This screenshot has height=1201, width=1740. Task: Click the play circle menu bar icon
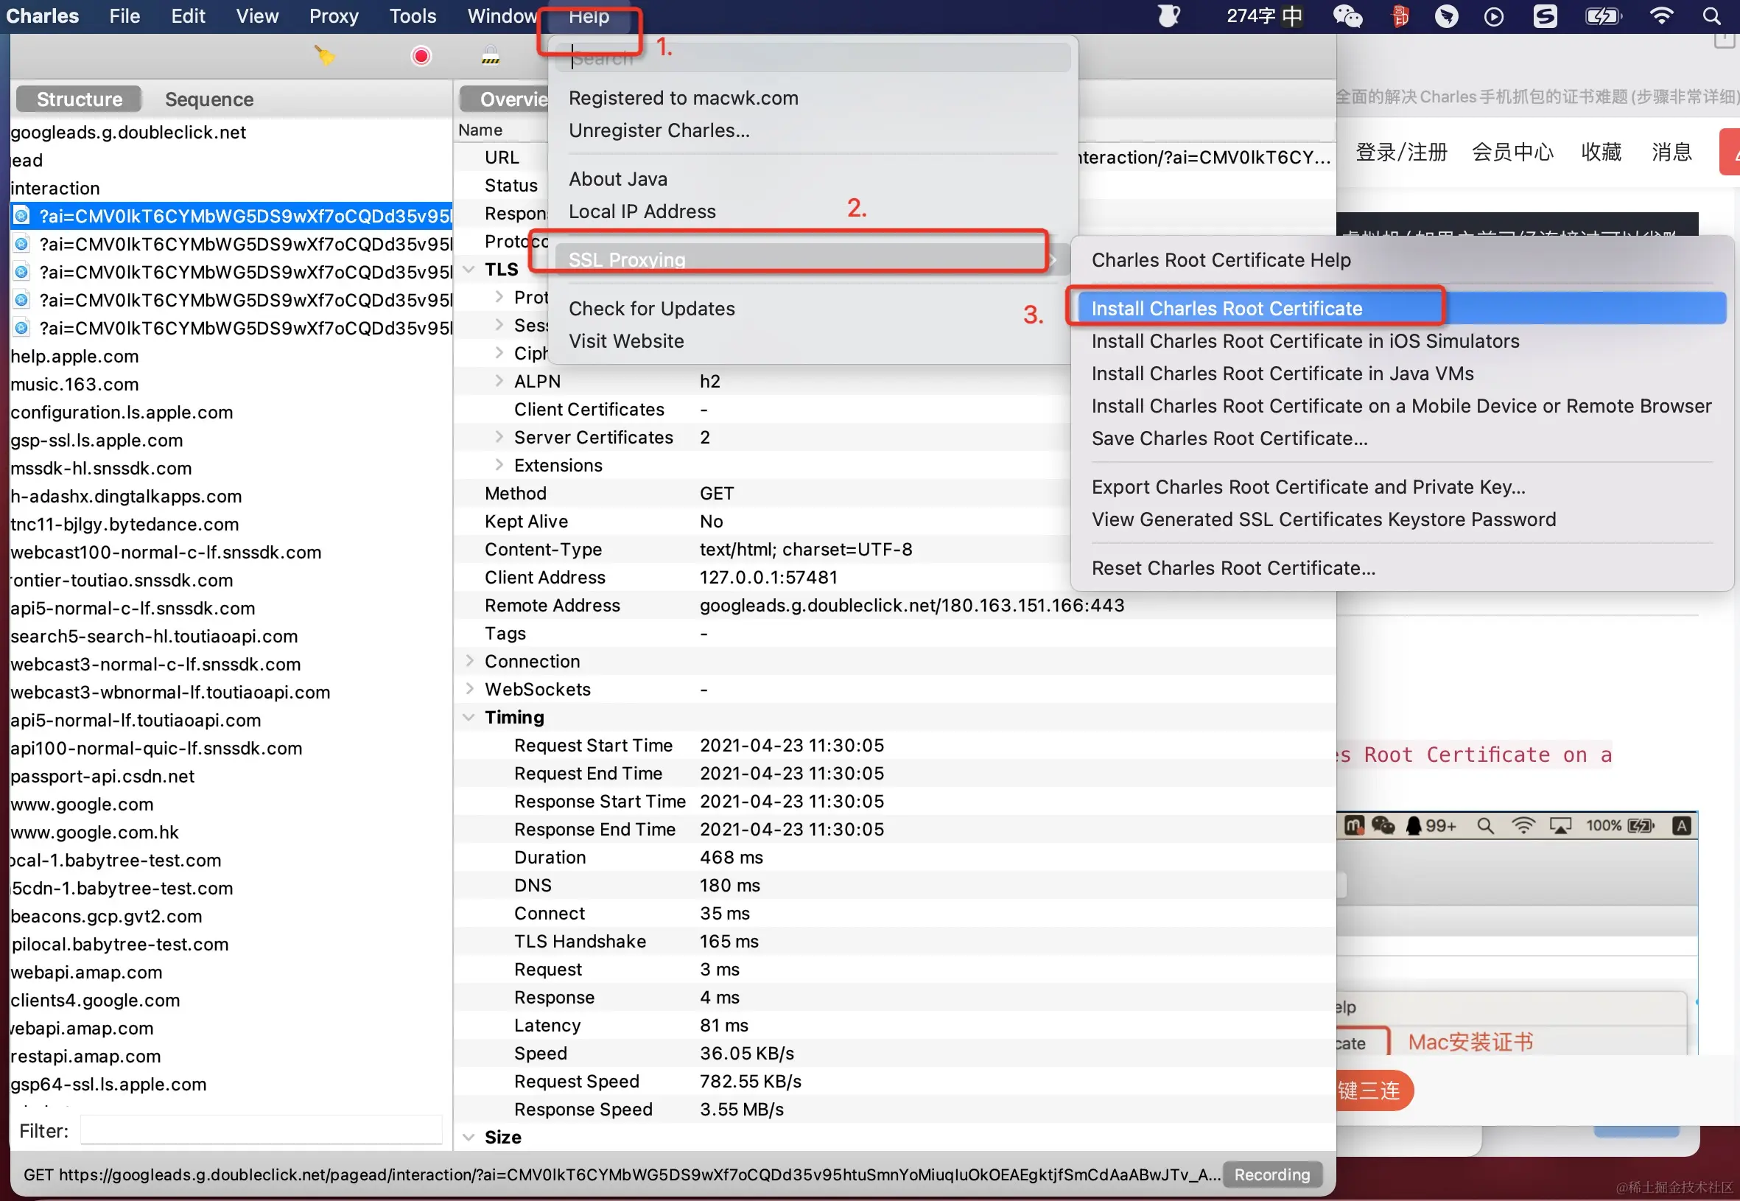click(1493, 15)
